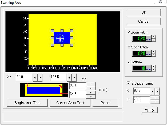The image size is (167, 125).
Task: Click the Y Scan Pitch display 0.20
Action: tap(139, 53)
